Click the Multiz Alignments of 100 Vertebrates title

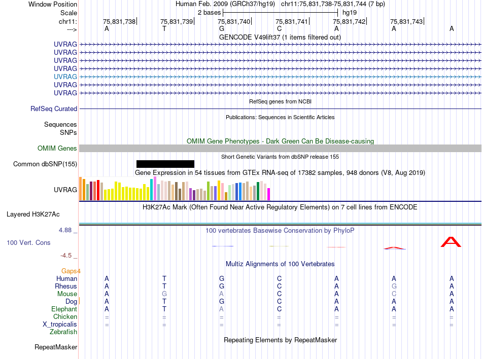point(280,264)
